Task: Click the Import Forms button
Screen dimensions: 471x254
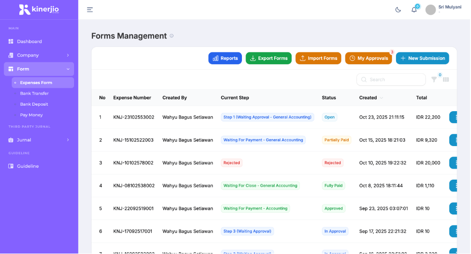Action: click(x=318, y=58)
